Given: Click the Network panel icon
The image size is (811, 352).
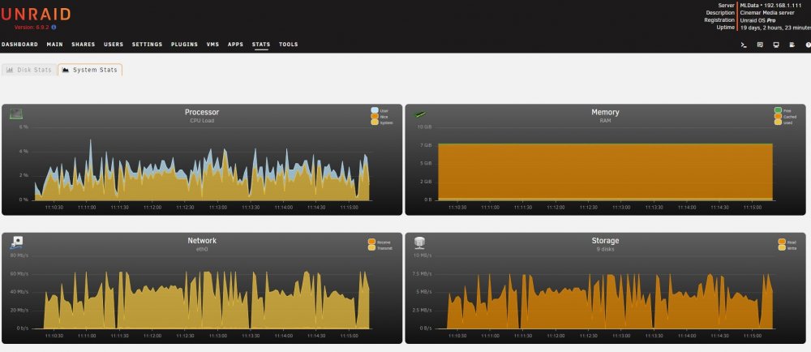Looking at the screenshot, I should [16, 243].
